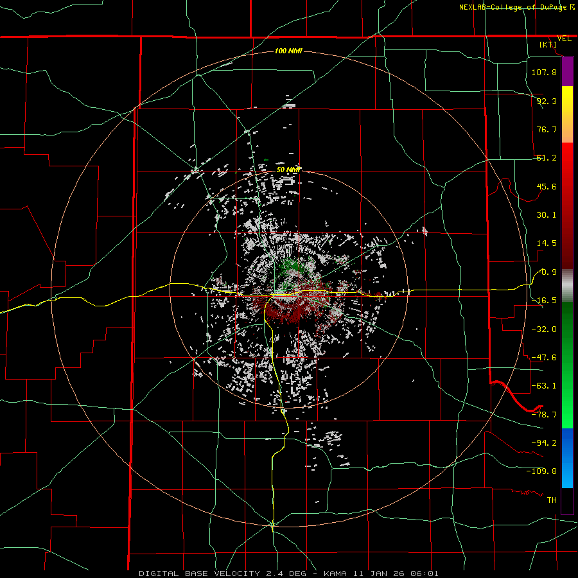Click the -109.8 velocity scale value

(x=541, y=471)
